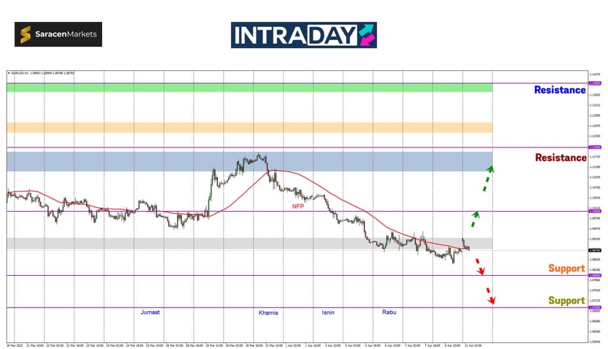Select the Jumaat day marker
This screenshot has width=608, height=349.
tap(150, 312)
